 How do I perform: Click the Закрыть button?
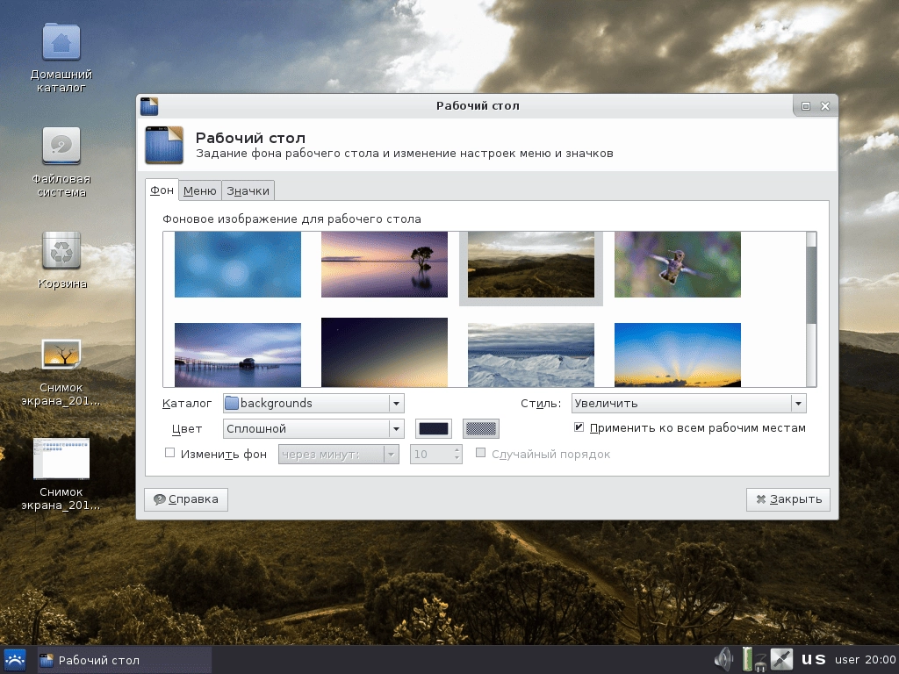pos(788,499)
